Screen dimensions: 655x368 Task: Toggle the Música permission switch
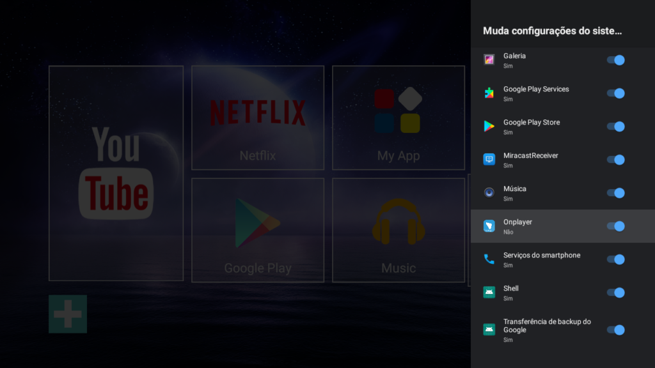616,193
